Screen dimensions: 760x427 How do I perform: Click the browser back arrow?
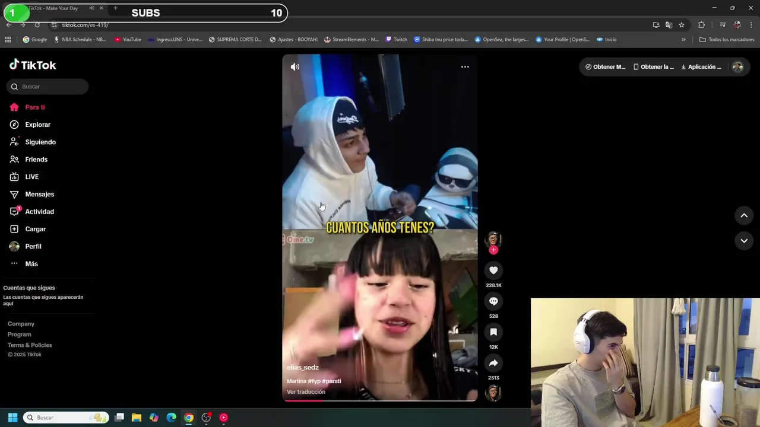8,25
